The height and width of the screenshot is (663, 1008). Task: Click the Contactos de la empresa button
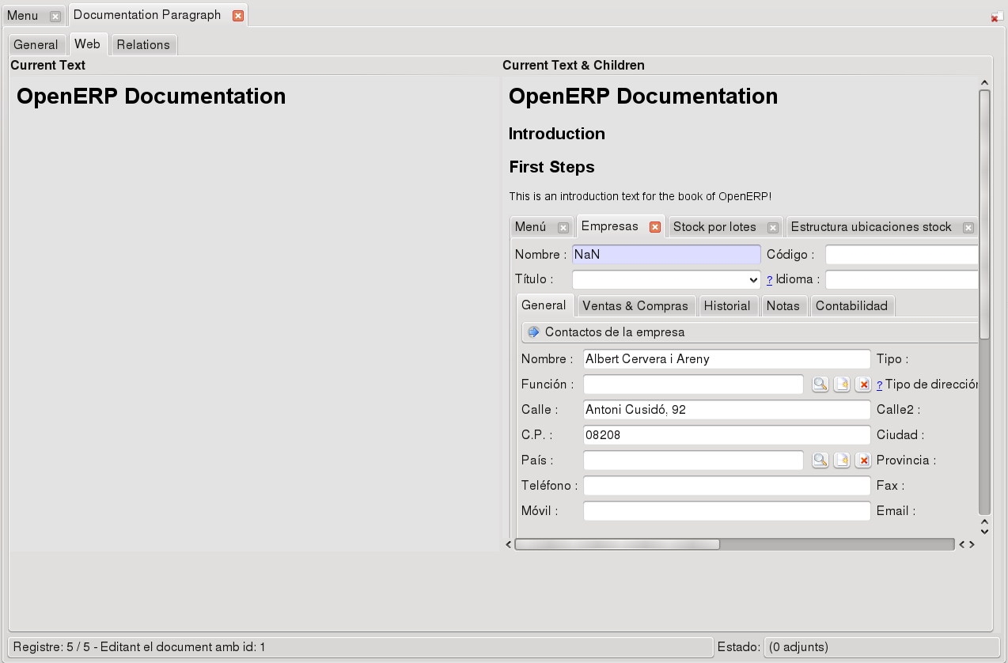coord(749,332)
